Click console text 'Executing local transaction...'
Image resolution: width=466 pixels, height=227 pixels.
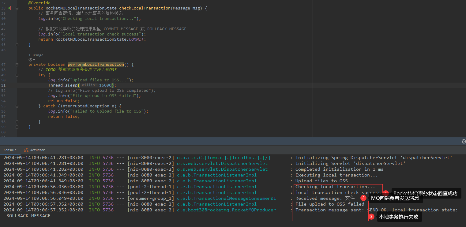[336, 175]
